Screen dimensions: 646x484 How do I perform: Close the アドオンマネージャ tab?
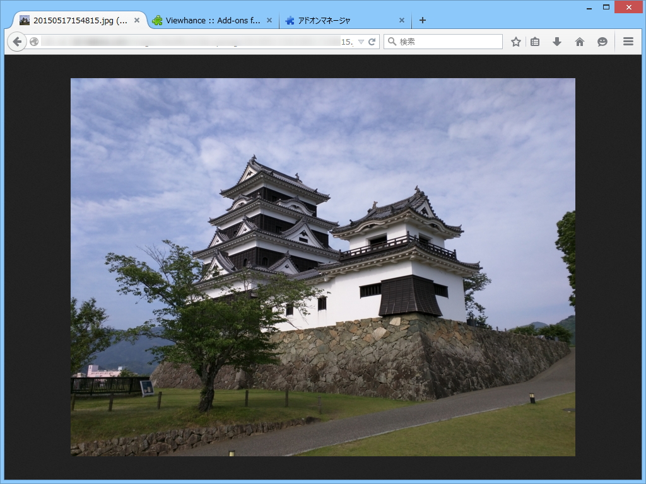click(402, 20)
